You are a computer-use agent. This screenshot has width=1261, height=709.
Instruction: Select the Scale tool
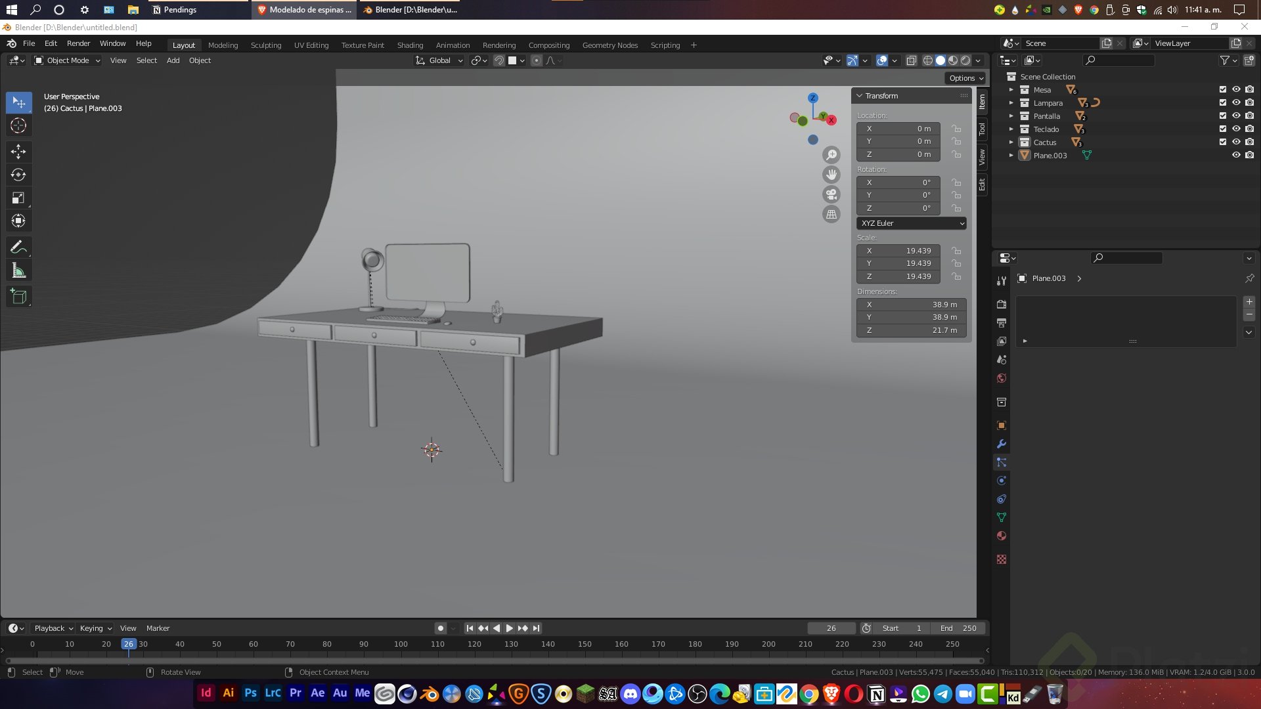tap(18, 198)
